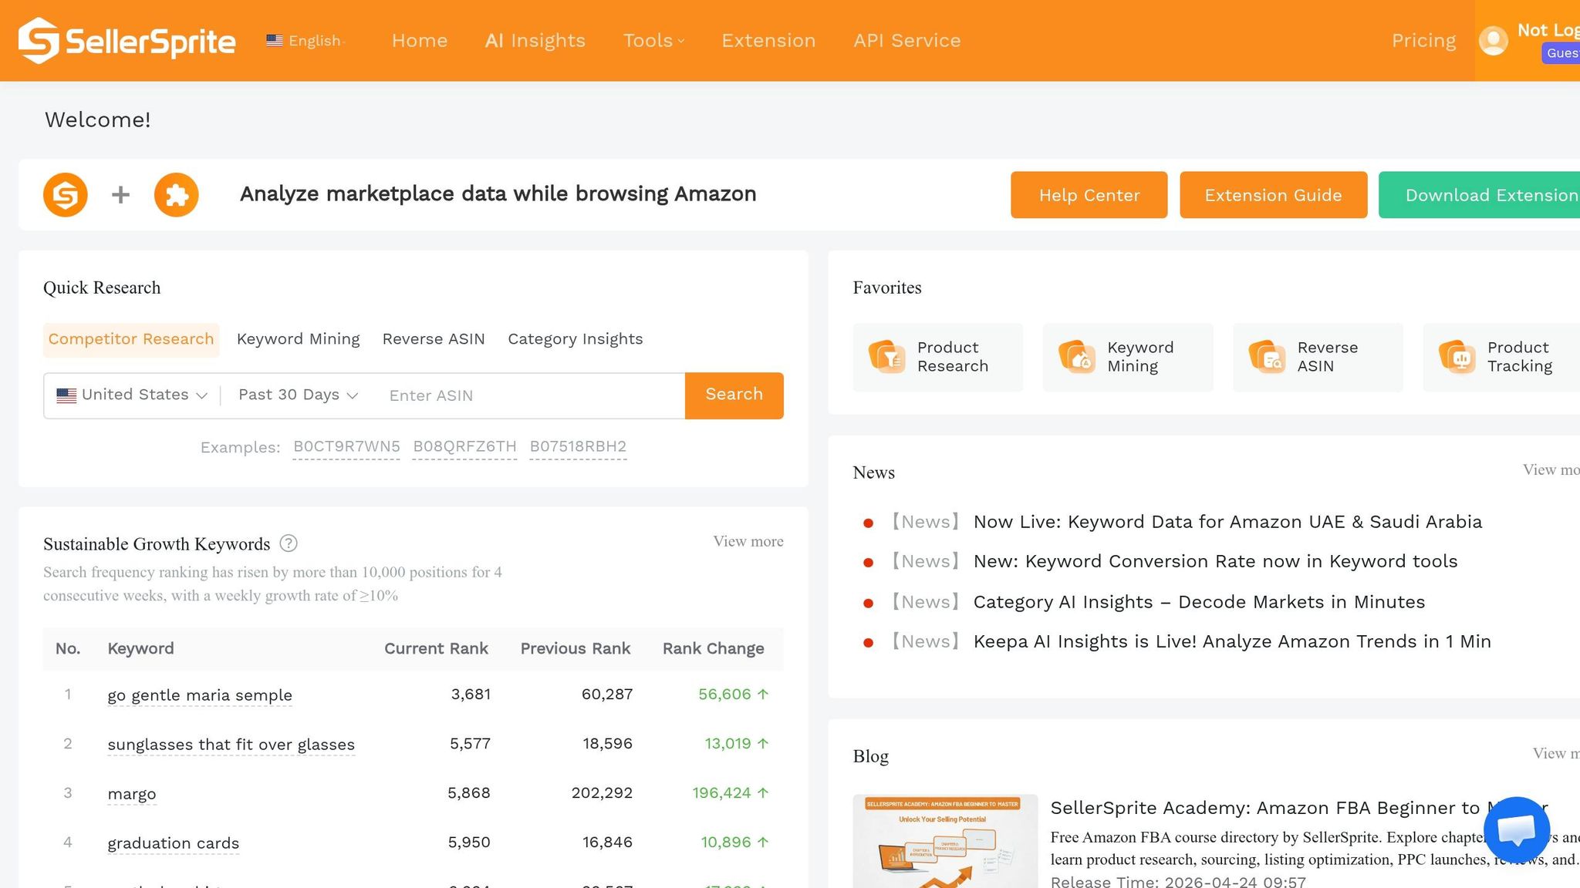Screen dimensions: 1580x888
Task: Click the United States flag in search bar
Action: tap(67, 395)
